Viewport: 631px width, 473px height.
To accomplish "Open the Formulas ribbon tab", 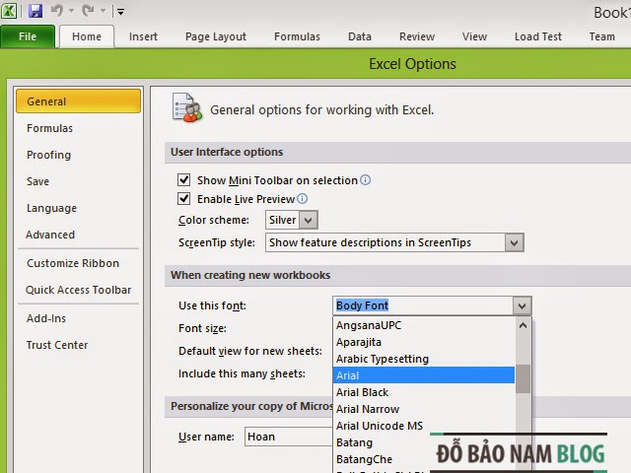I will tap(297, 36).
